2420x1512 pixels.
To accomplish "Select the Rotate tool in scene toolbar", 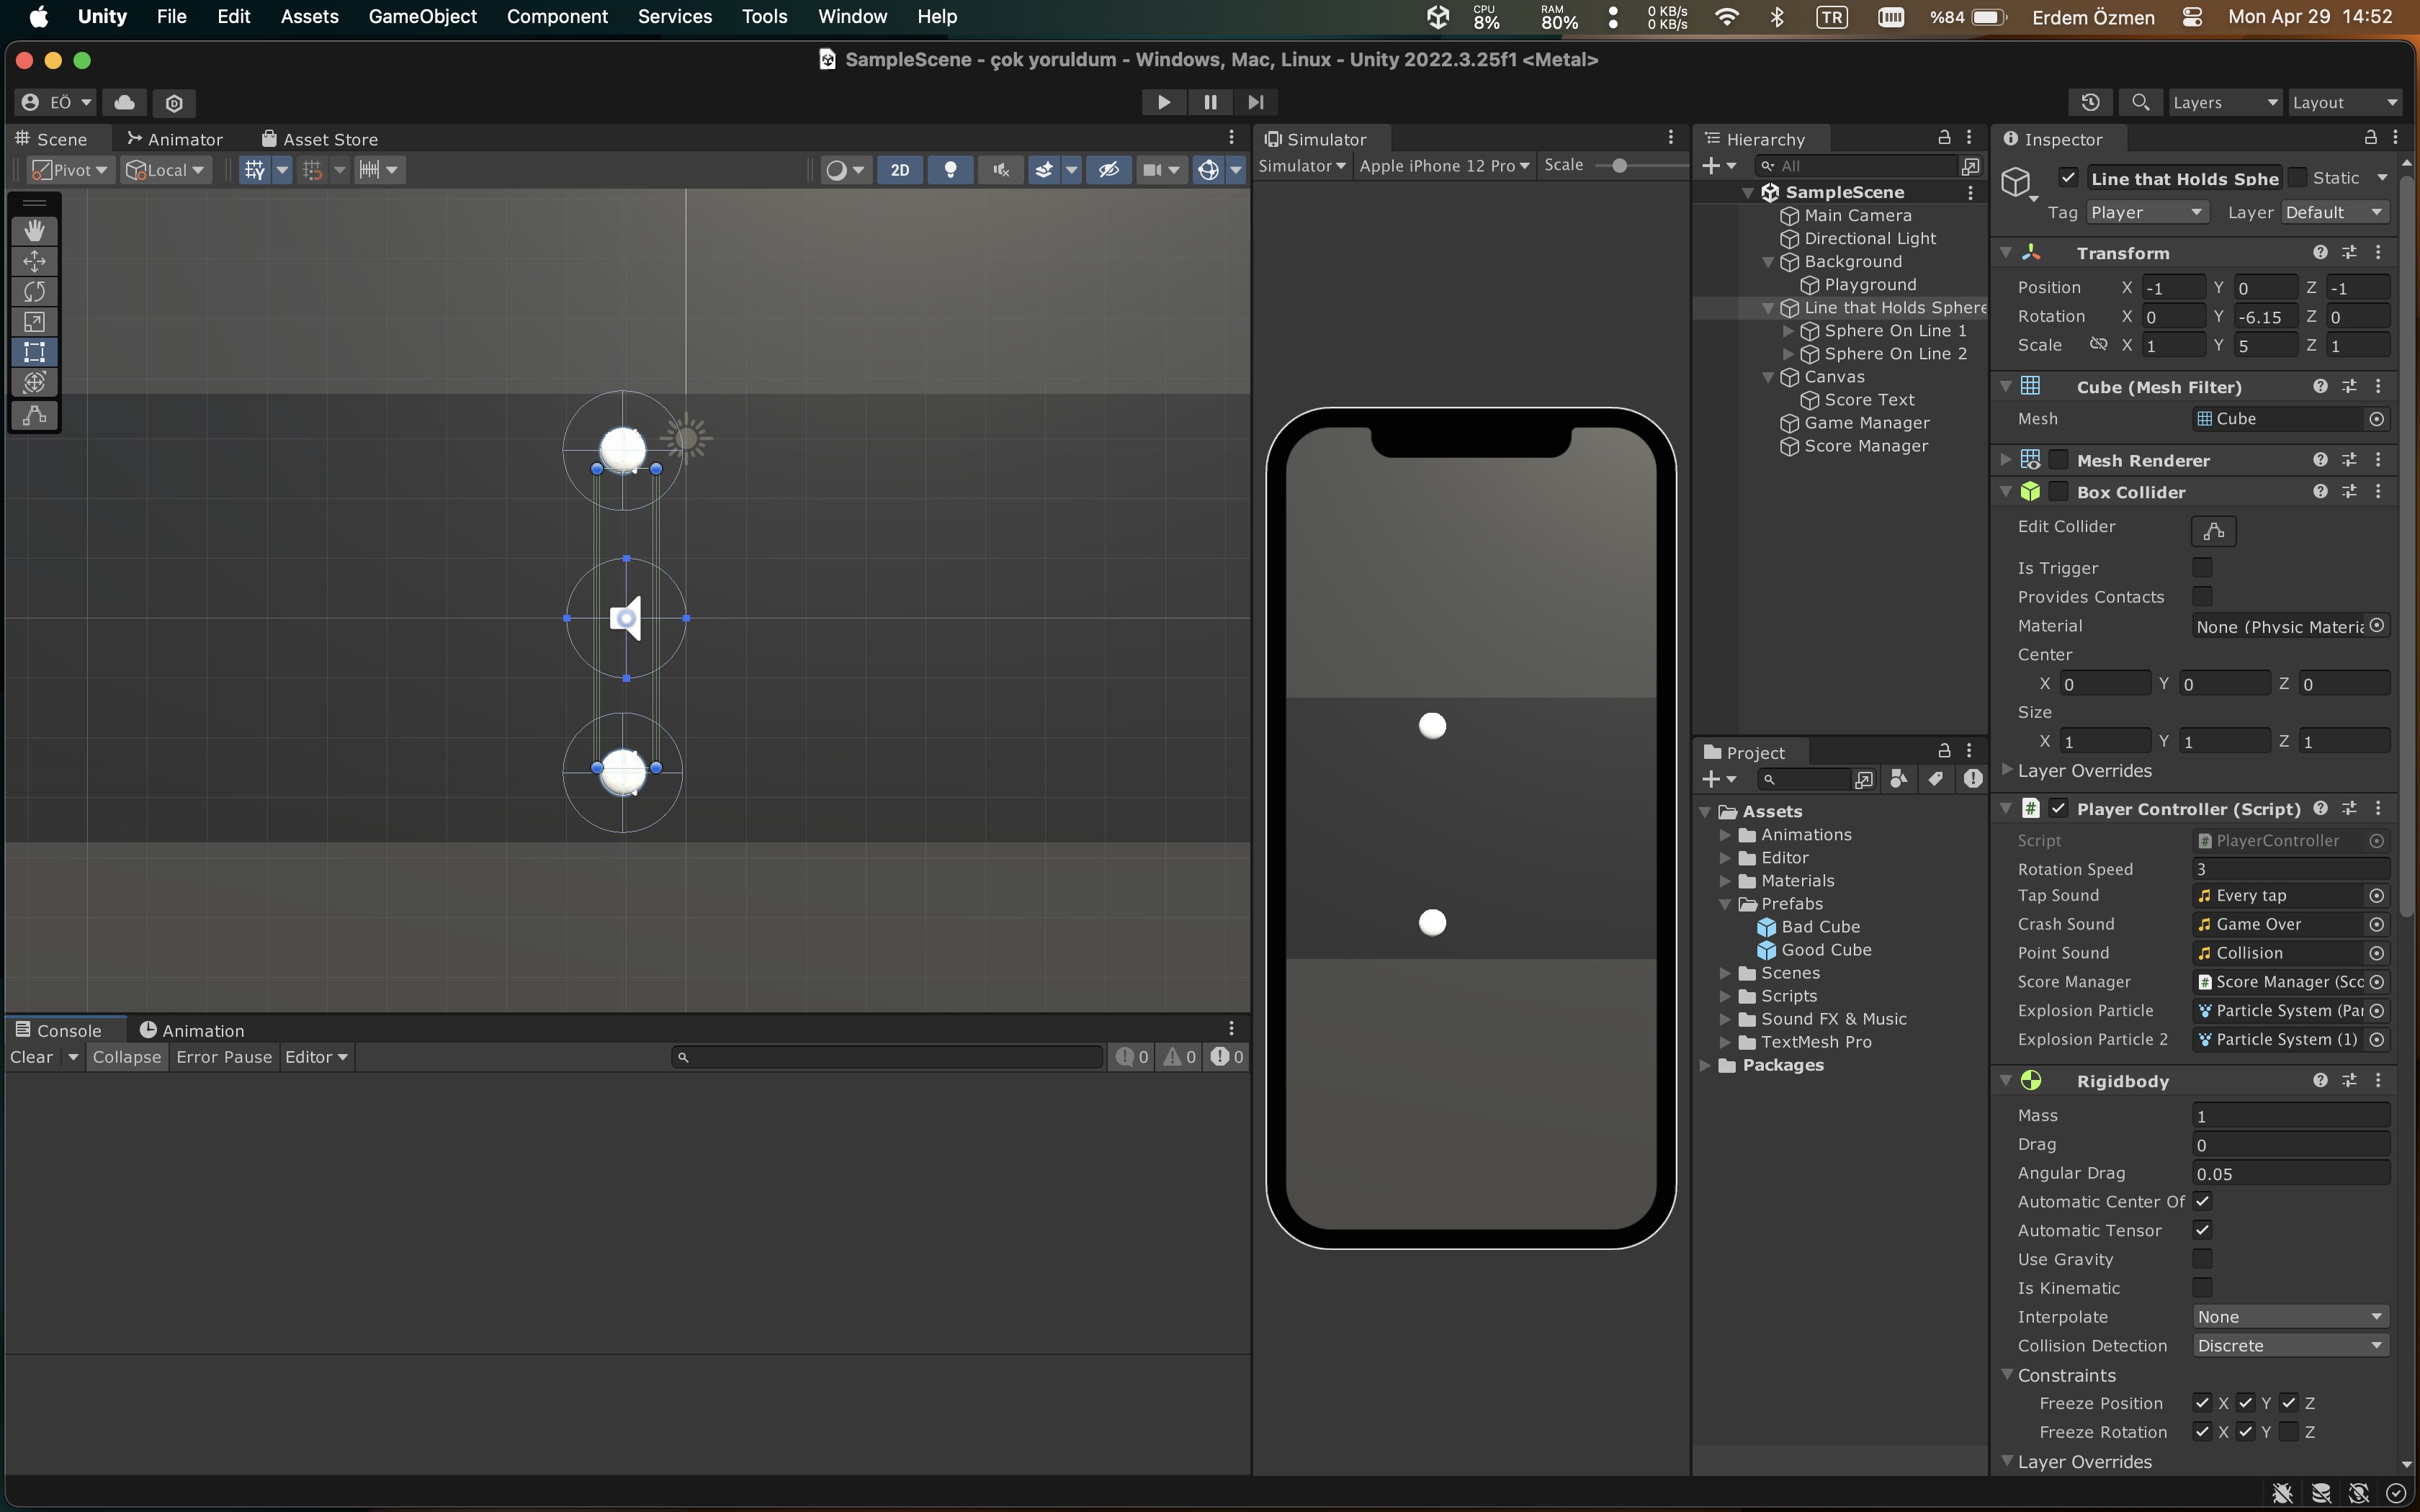I will (x=34, y=292).
